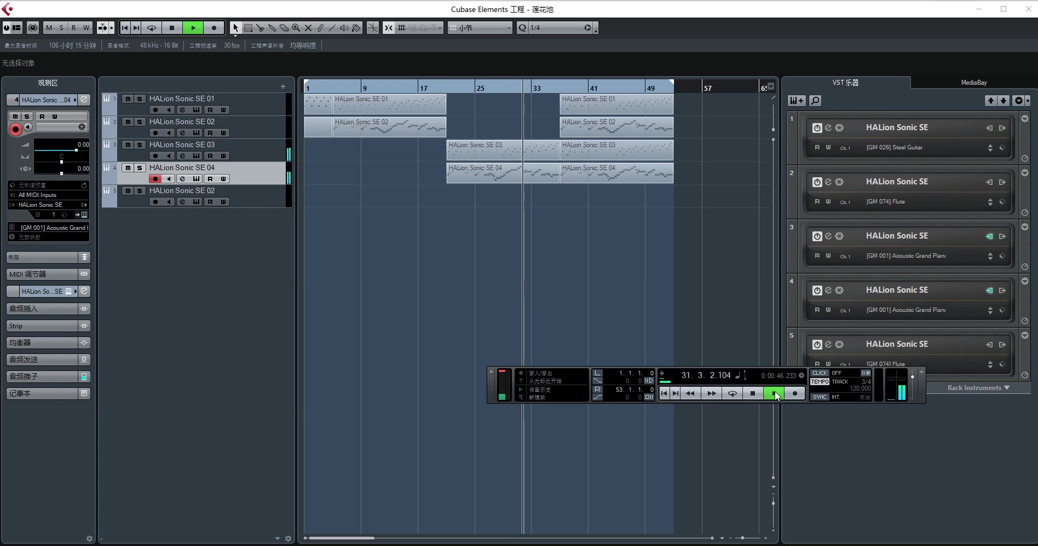Viewport: 1038px width, 546px height.
Task: Find instruments with rack search icon
Action: pos(815,101)
